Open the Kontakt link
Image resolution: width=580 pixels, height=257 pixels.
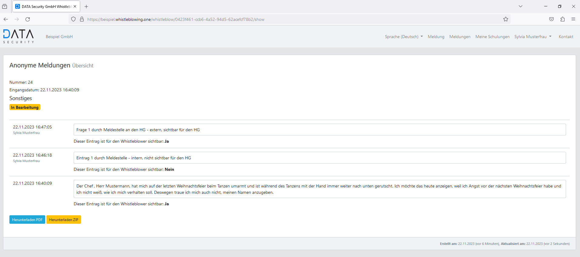tap(566, 37)
